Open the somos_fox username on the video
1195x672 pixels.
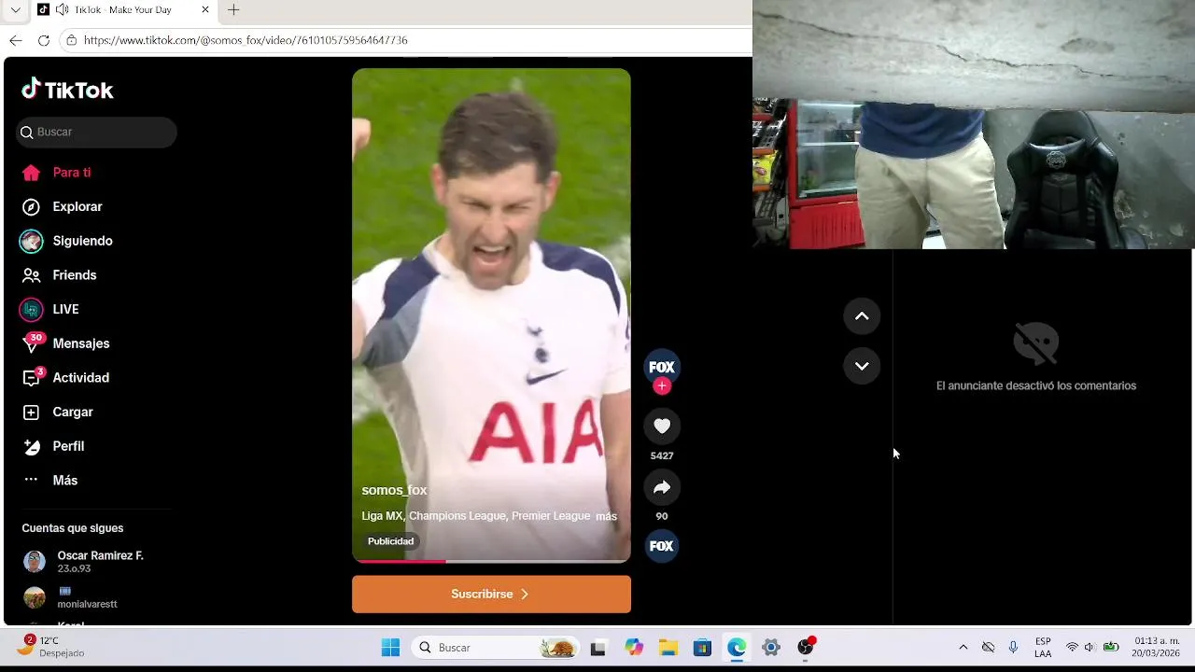point(394,490)
